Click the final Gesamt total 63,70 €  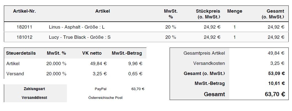[x=275, y=94]
